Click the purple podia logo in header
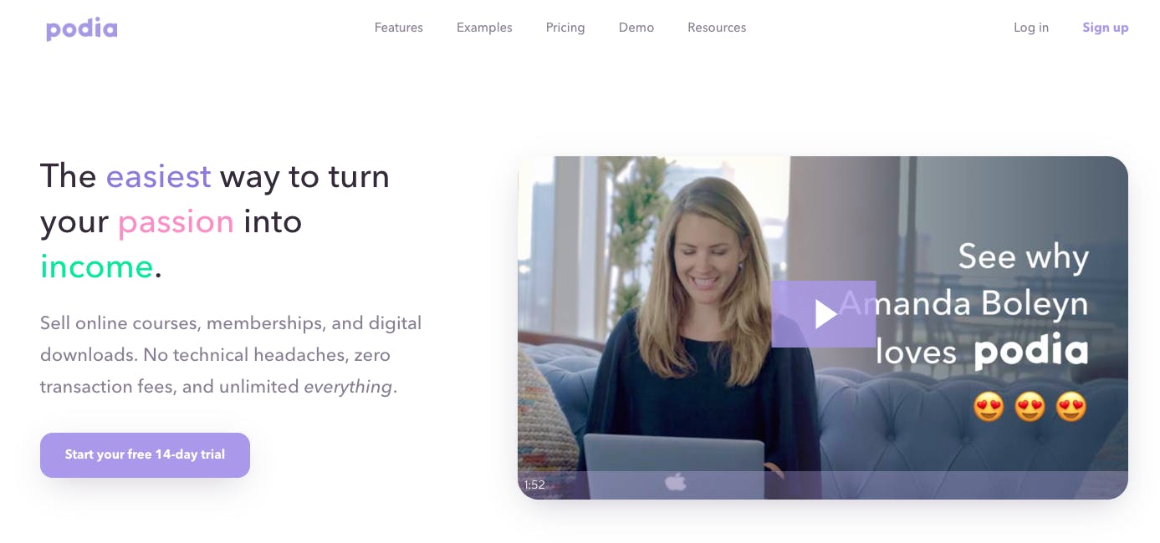This screenshot has height=543, width=1160. click(x=81, y=28)
